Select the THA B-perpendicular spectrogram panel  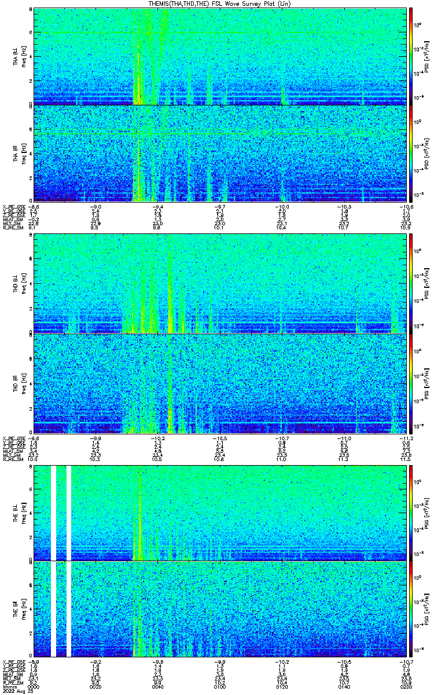(220, 56)
